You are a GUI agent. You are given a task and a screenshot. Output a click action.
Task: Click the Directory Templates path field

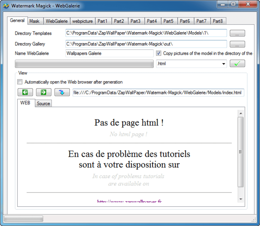coord(146,33)
